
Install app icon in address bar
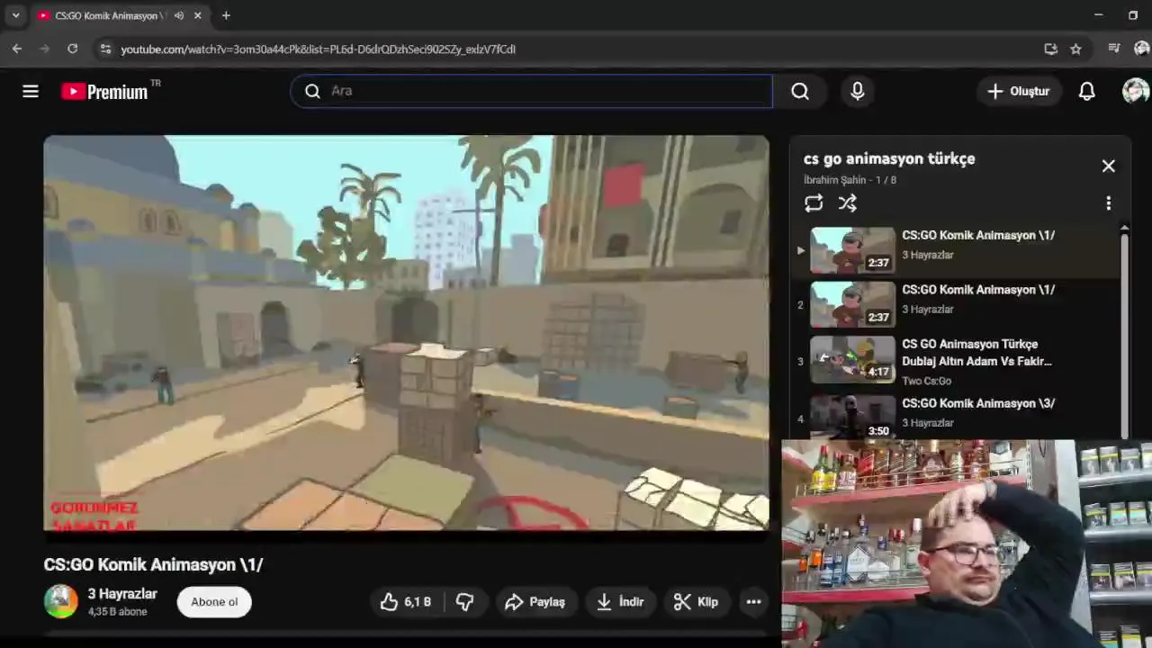click(x=1050, y=49)
